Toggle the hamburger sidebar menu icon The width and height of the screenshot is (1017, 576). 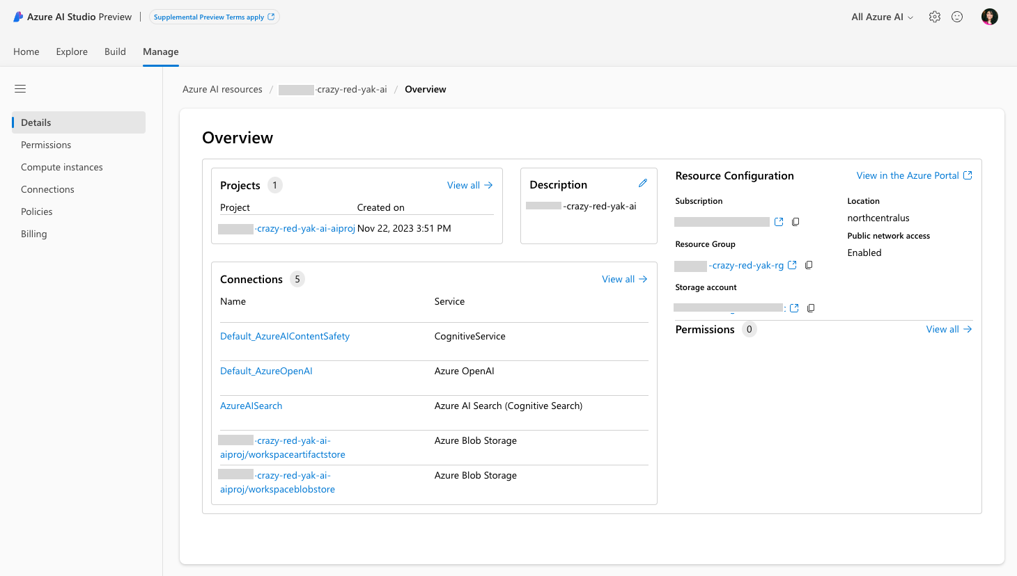[20, 88]
